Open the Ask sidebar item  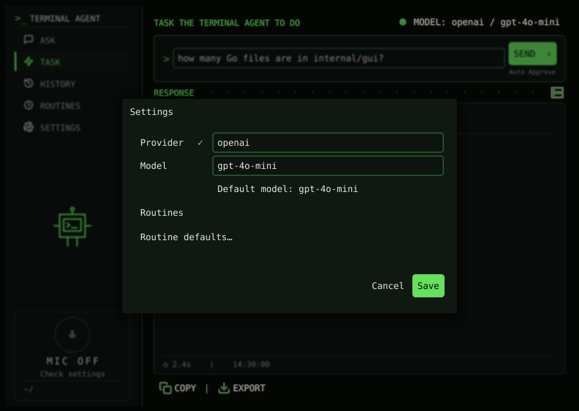pyautogui.click(x=72, y=40)
